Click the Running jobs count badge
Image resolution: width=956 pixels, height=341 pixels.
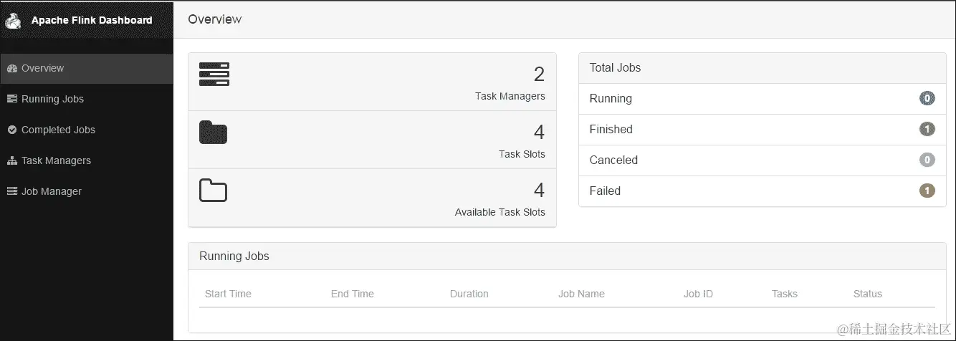coord(927,98)
